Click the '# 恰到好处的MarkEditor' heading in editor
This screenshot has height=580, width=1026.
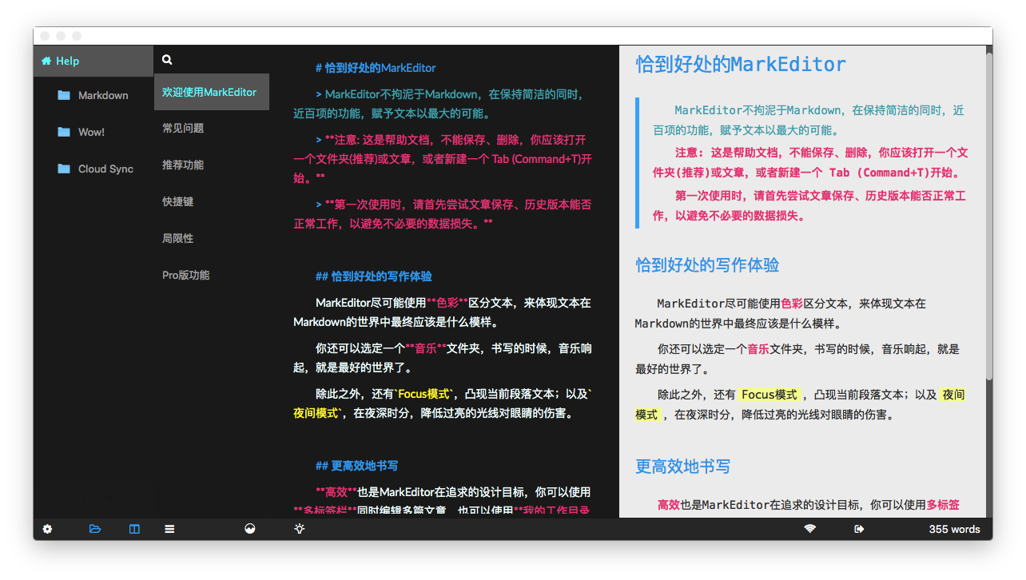[x=376, y=68]
